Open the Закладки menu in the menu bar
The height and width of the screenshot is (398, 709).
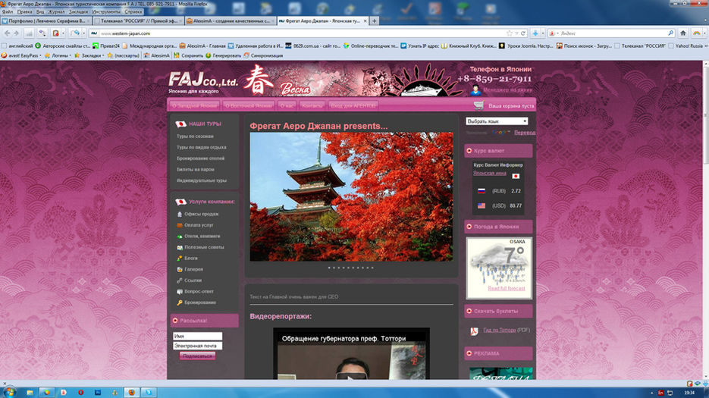[x=78, y=12]
